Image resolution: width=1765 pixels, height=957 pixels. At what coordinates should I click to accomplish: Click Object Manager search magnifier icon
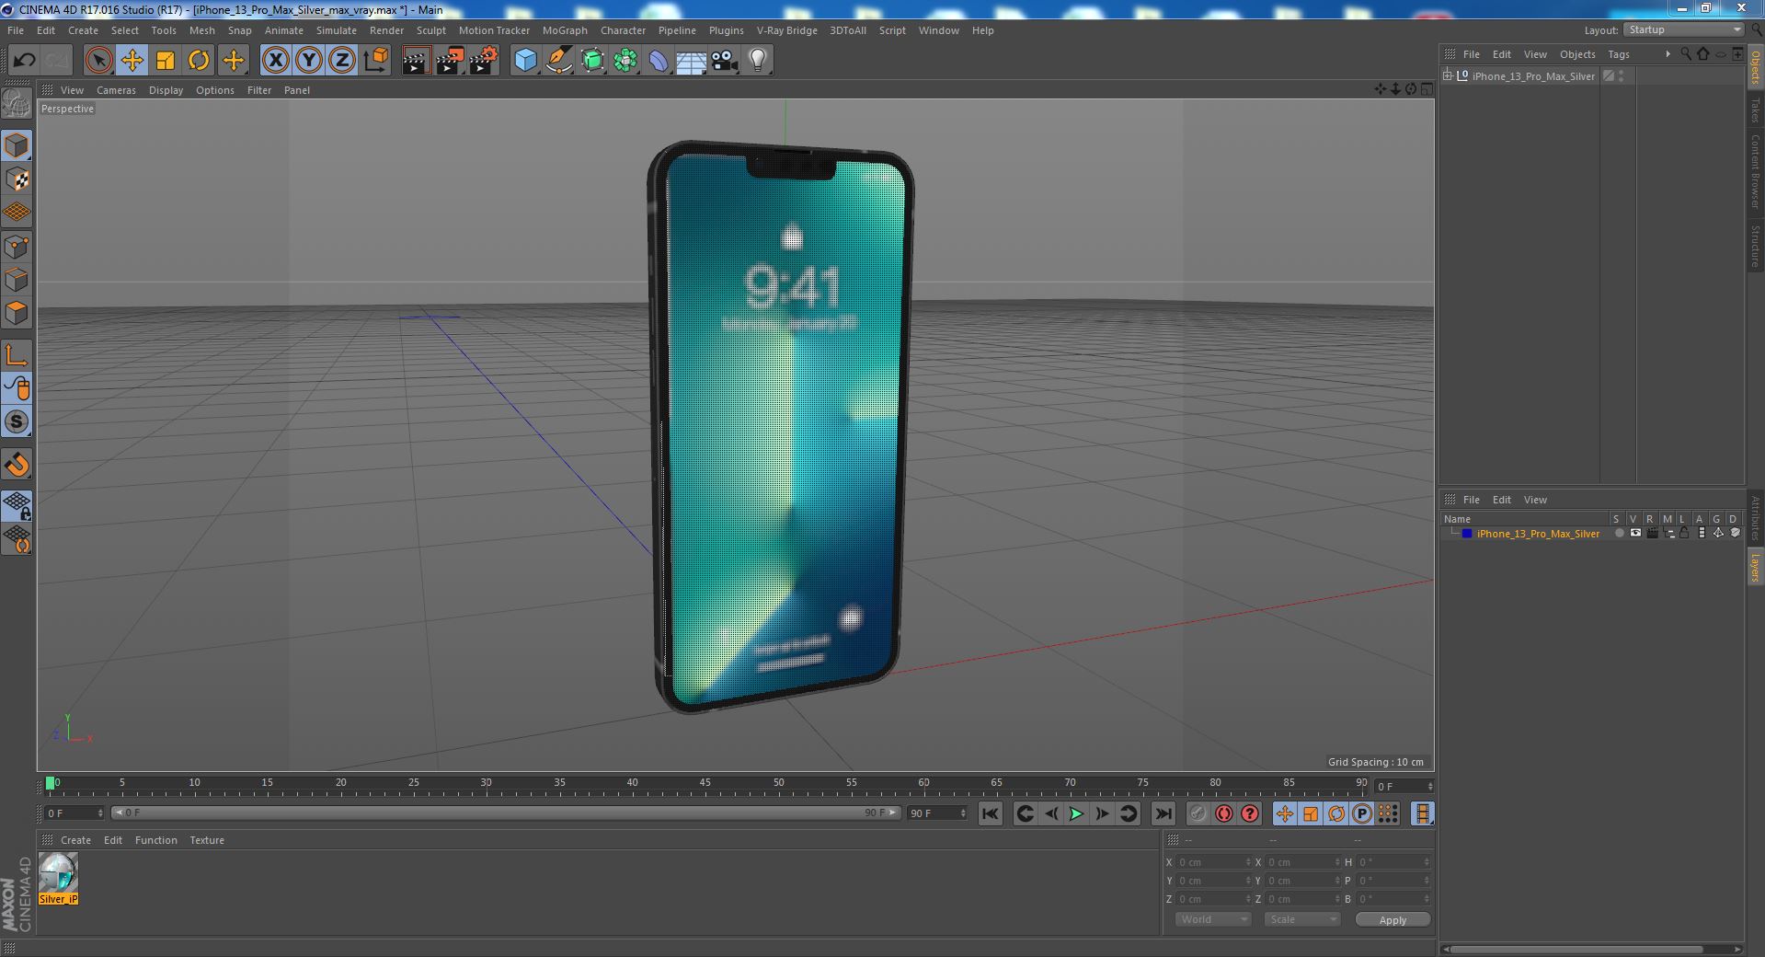(1686, 54)
